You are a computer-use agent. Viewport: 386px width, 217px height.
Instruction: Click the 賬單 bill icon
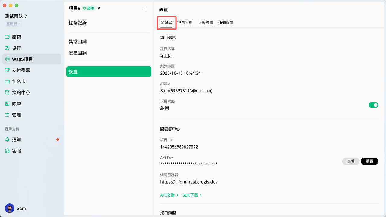click(7, 104)
